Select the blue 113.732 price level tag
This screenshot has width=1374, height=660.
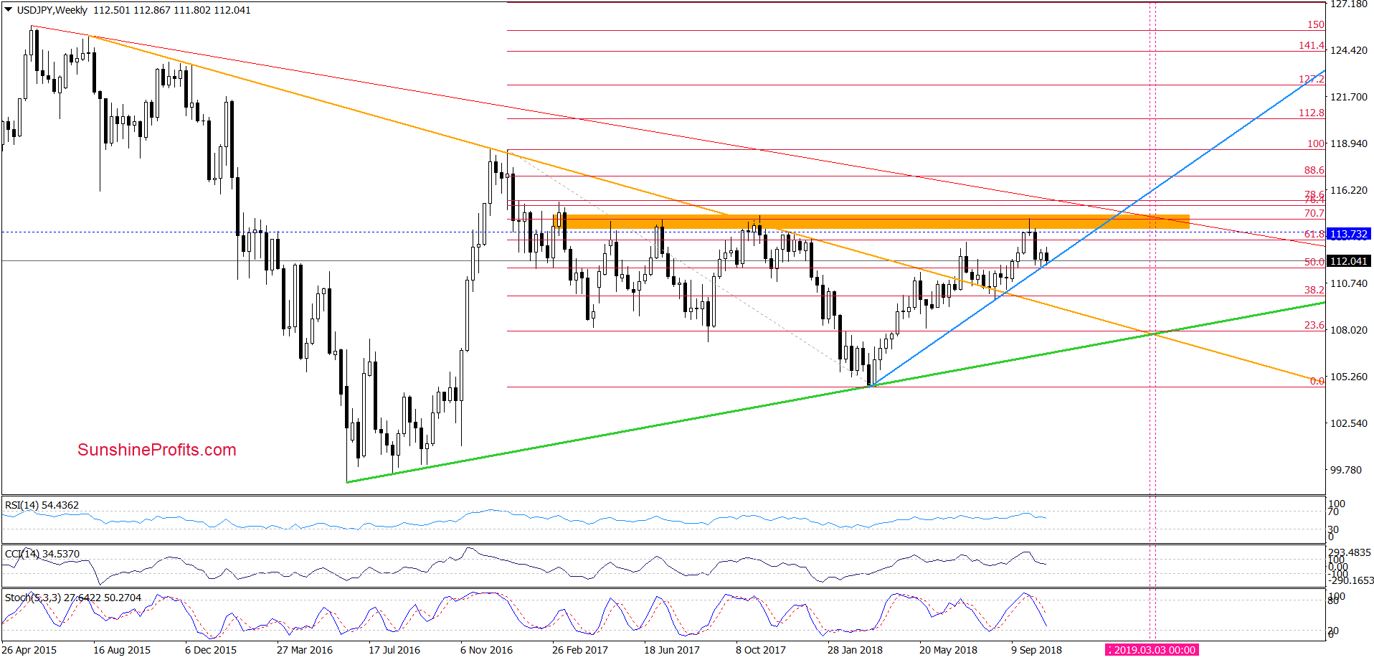[1349, 234]
